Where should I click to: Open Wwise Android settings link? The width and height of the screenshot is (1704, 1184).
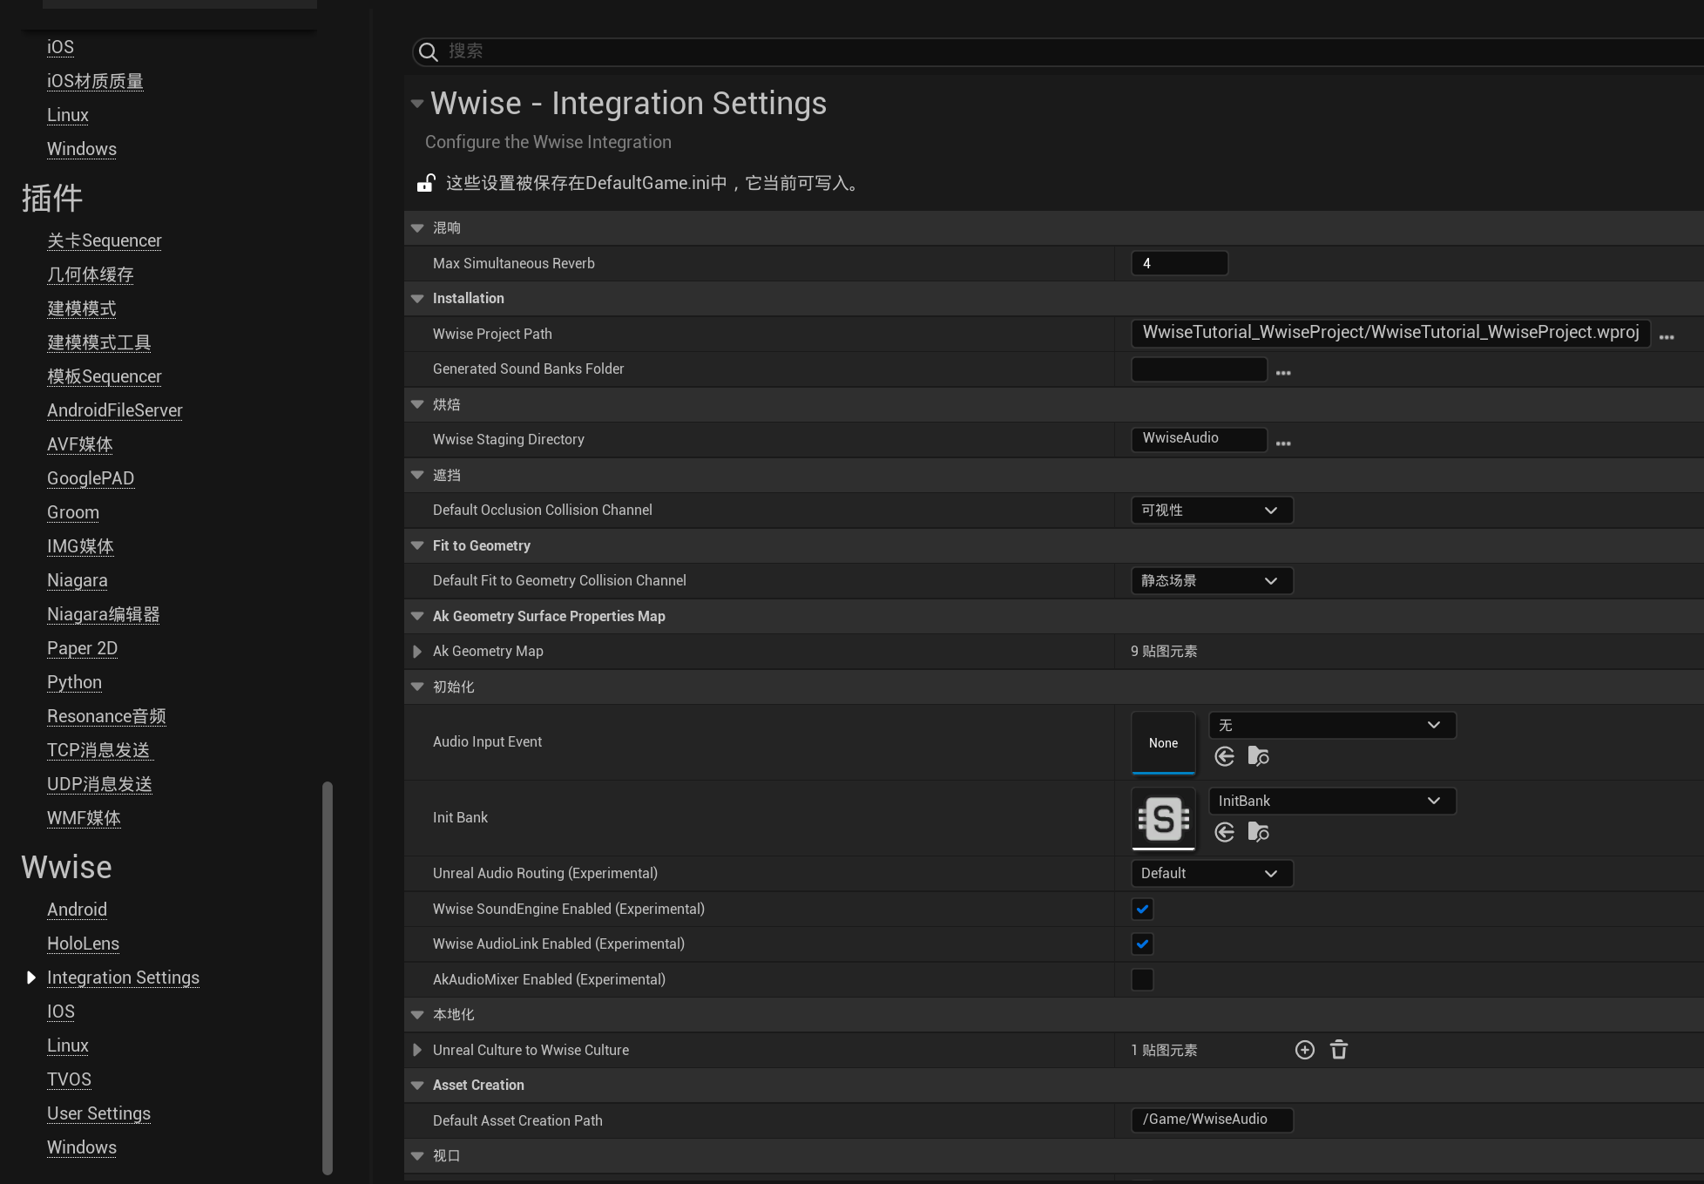tap(77, 910)
